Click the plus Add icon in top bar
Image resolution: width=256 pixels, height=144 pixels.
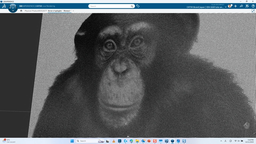[x=235, y=6]
